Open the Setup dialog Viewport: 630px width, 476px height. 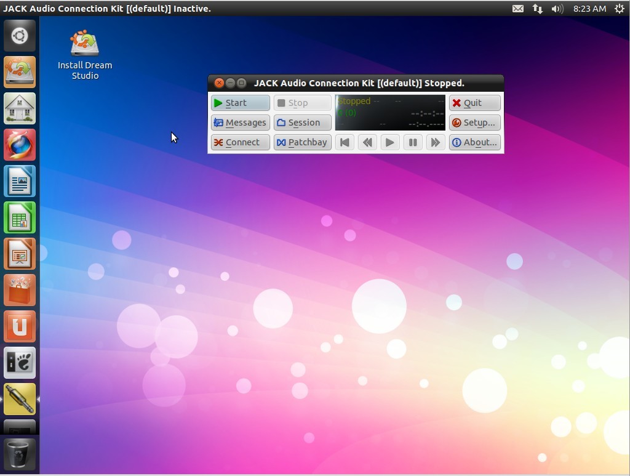coord(475,123)
